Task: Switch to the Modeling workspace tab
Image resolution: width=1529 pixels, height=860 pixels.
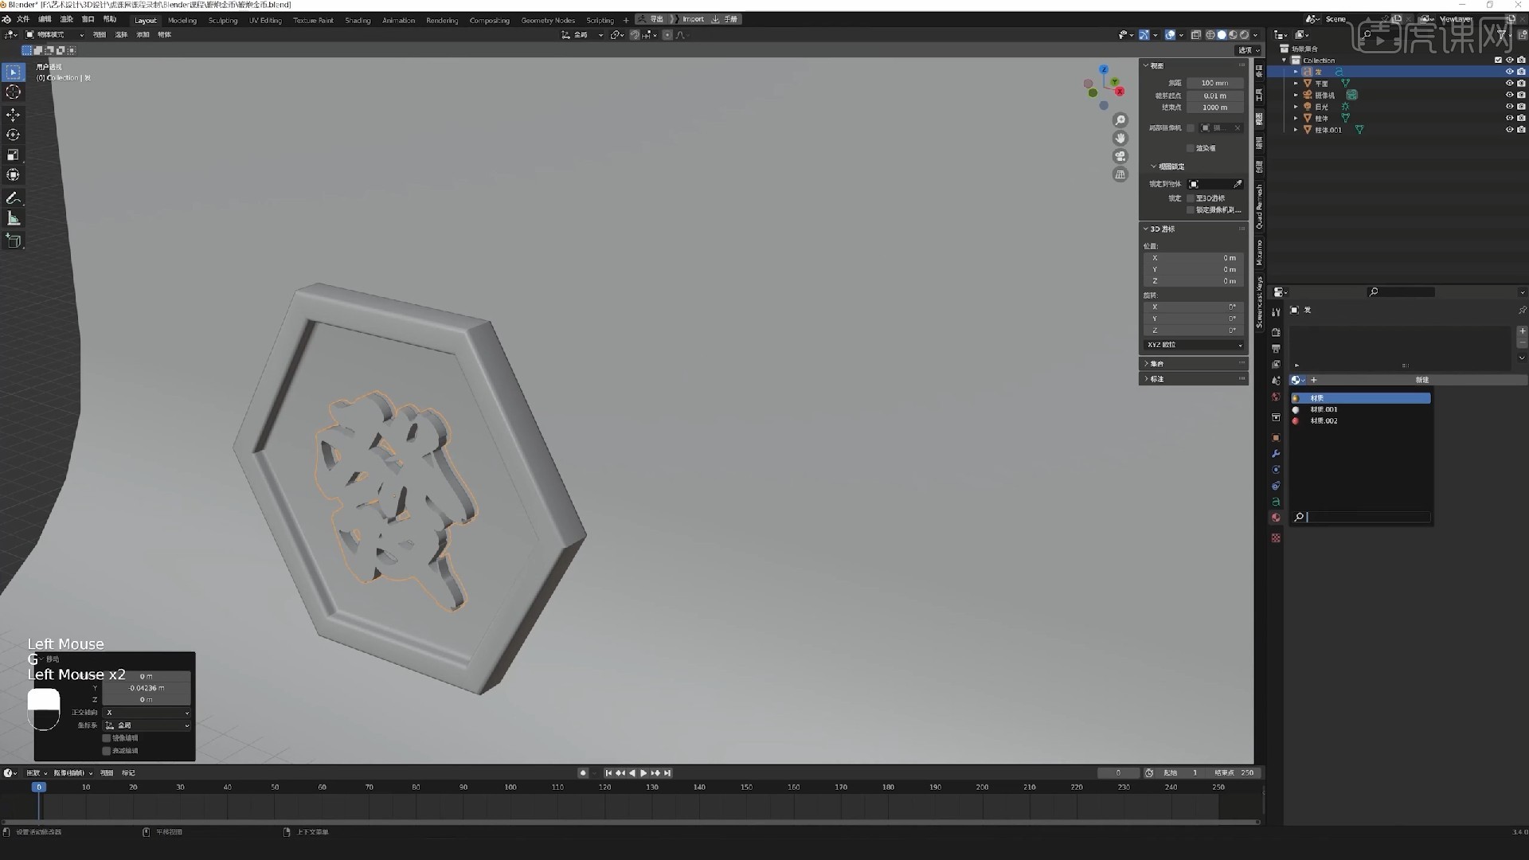Action: pos(182,20)
